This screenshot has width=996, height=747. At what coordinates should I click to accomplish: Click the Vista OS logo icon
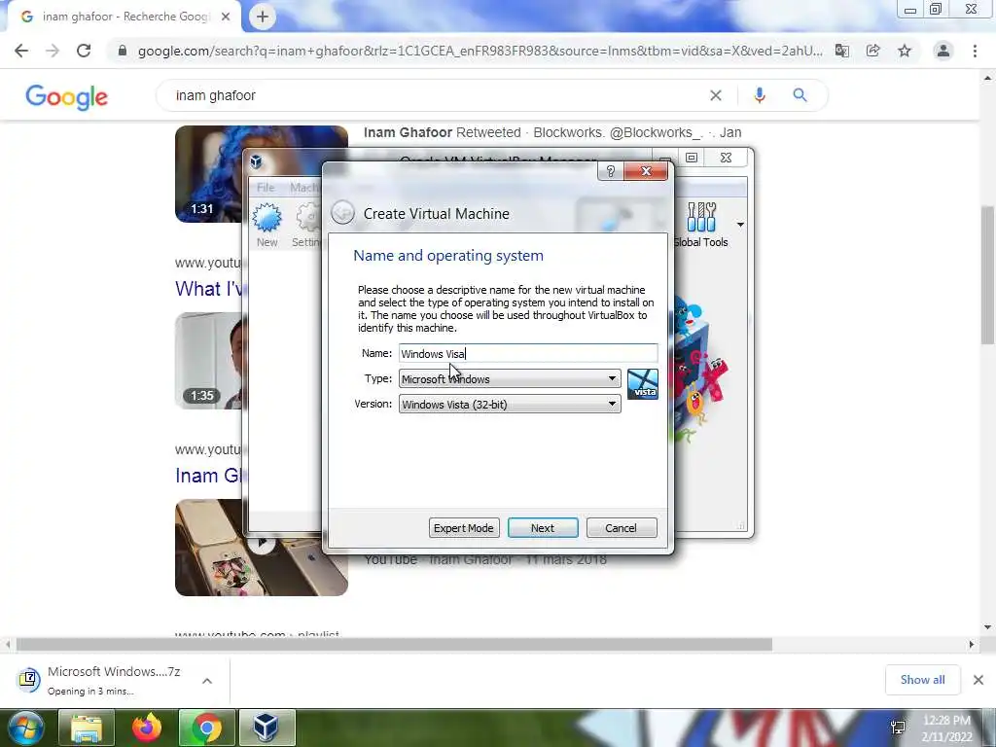[x=643, y=384]
